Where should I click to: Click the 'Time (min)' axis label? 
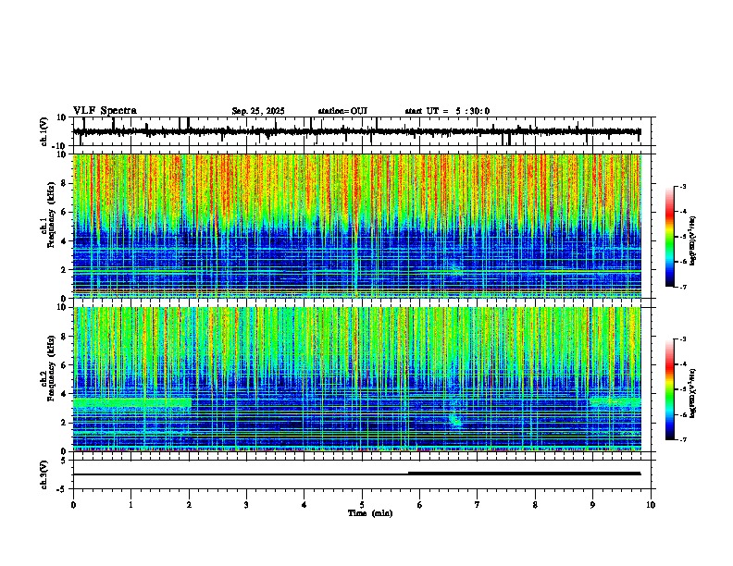pos(370,513)
